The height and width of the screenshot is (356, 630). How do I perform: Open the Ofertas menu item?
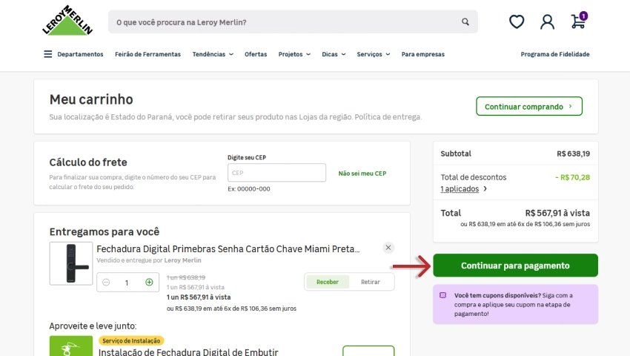pyautogui.click(x=256, y=54)
